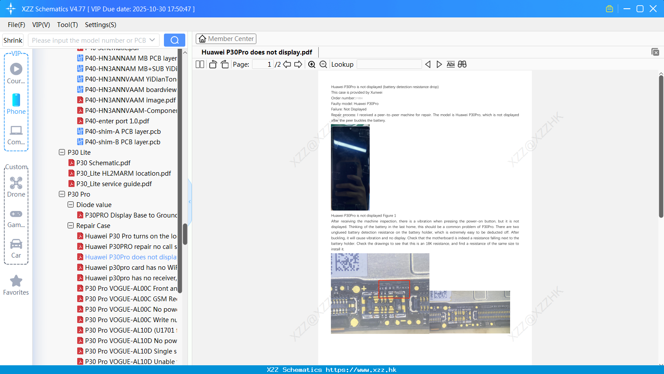Screen dimensions: 664x374
Task: Find next lookup result triangle
Action: point(439,64)
